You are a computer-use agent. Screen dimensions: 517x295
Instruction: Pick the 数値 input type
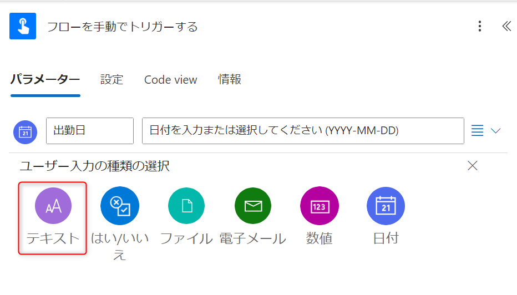tap(319, 217)
